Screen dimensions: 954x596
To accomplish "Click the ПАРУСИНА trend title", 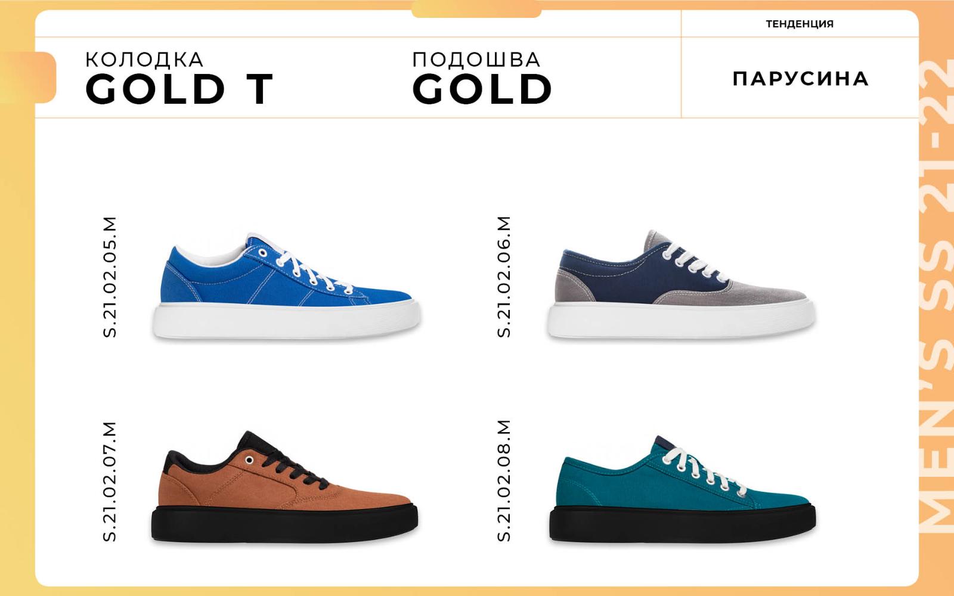I will click(801, 79).
